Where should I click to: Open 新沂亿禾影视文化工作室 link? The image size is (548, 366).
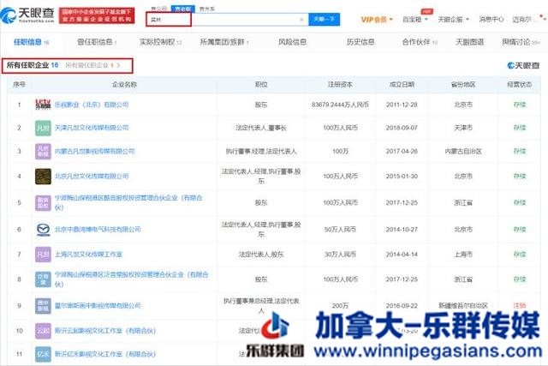coord(105,354)
